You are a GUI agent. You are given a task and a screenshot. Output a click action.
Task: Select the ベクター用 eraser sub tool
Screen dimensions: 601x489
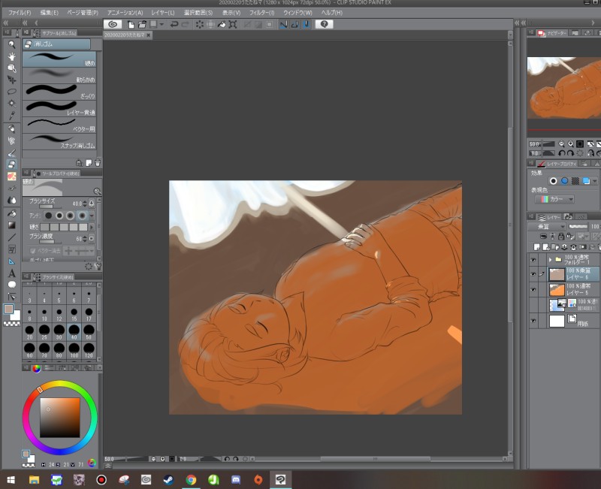click(x=59, y=125)
